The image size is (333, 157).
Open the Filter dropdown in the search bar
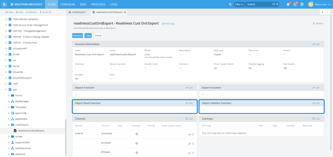[239, 4]
